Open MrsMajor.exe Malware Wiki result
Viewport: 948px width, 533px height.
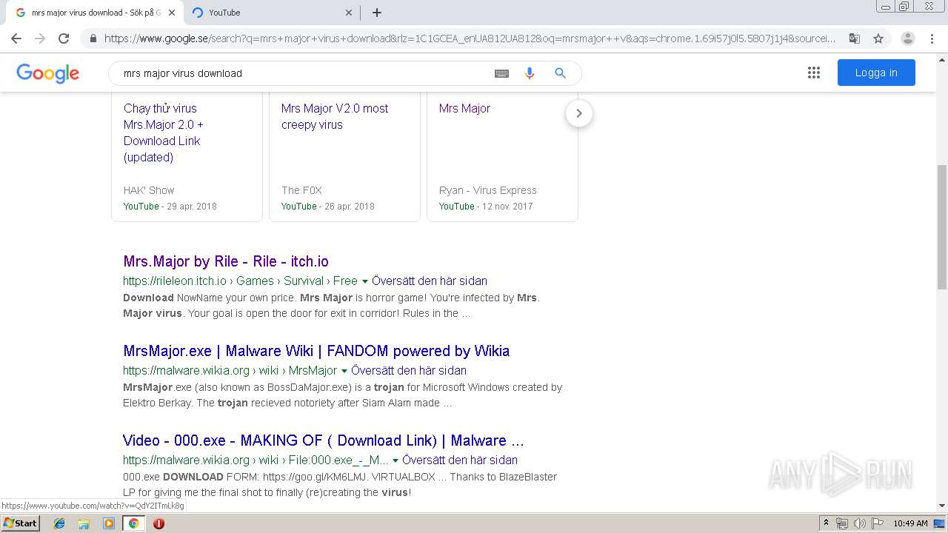(x=316, y=351)
